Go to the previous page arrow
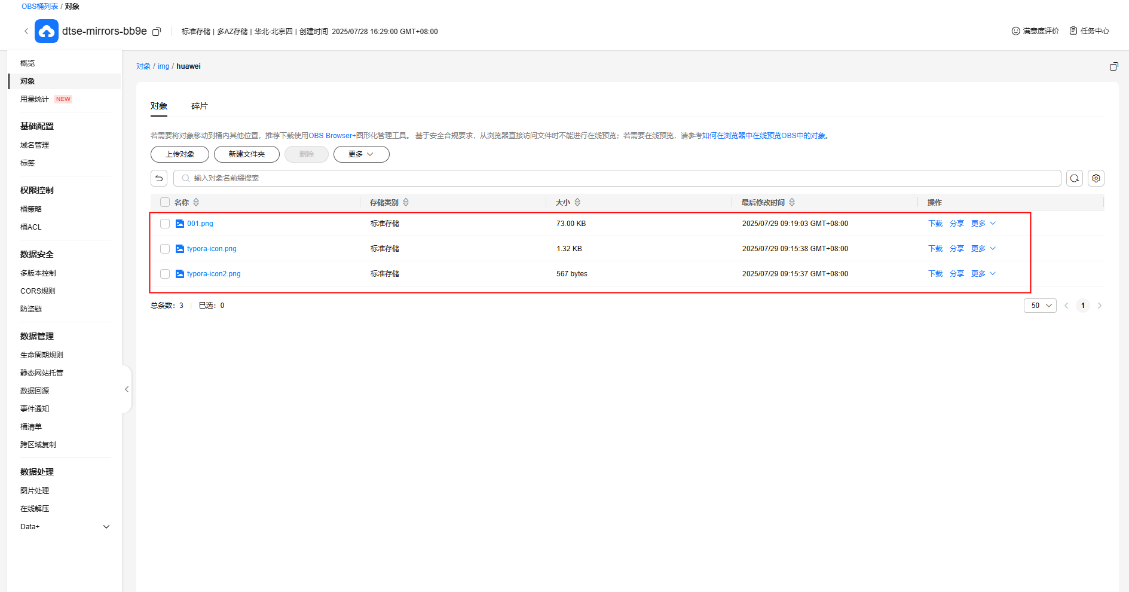The width and height of the screenshot is (1129, 592). click(x=1066, y=306)
